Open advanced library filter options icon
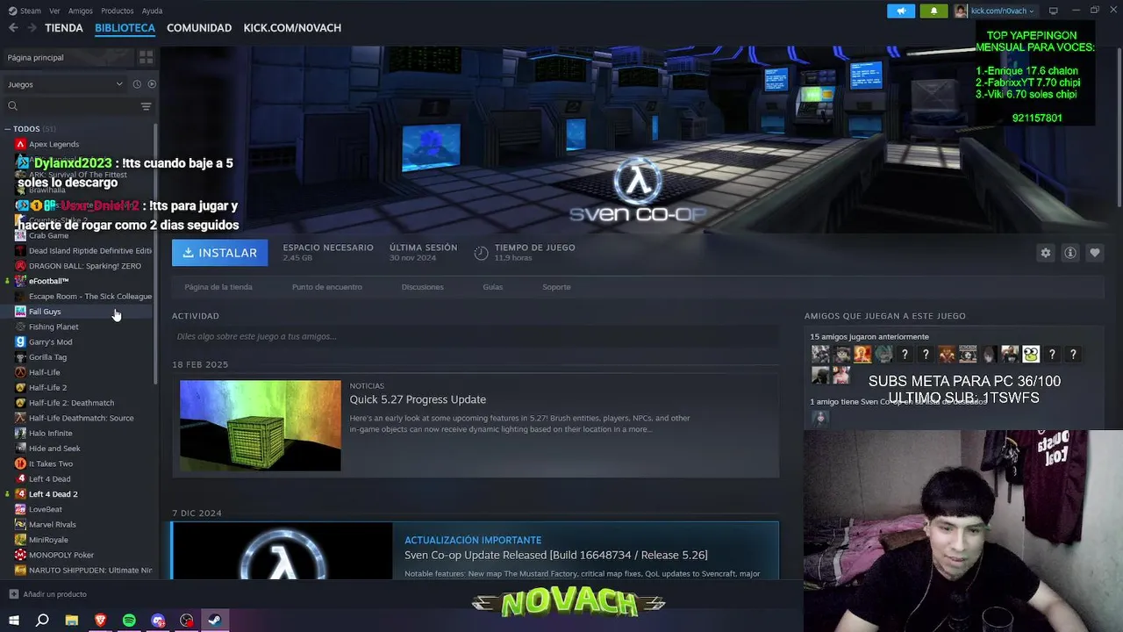This screenshot has width=1123, height=632. click(146, 106)
